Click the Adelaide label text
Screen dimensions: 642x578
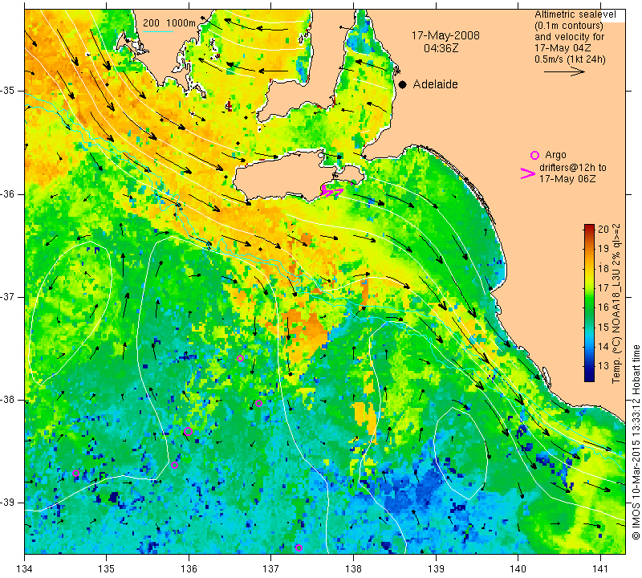click(435, 84)
